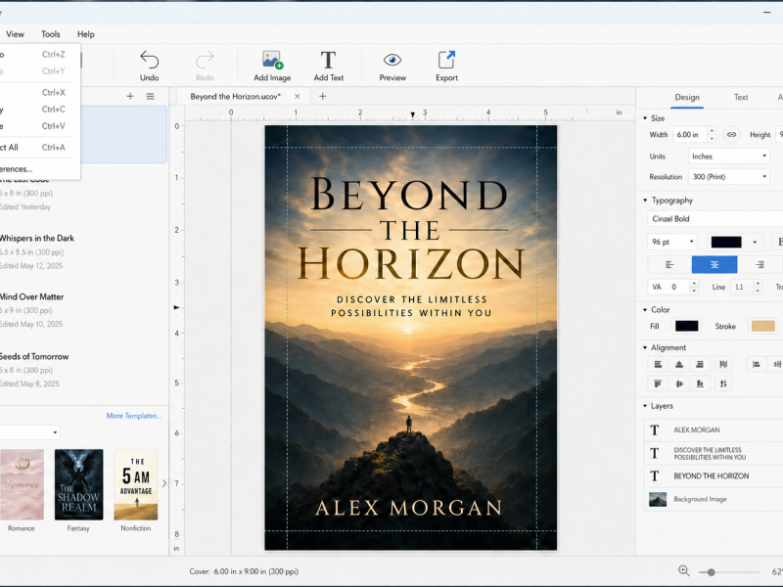
Task: Click the Redo toolbar icon
Action: (x=205, y=60)
